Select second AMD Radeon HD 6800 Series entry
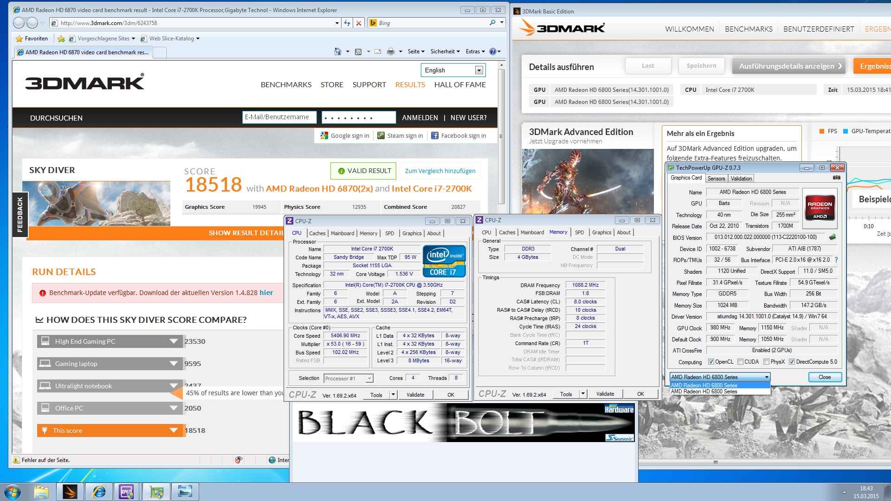The image size is (891, 501). (x=720, y=392)
